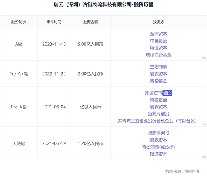
Task: Collapse investor list in Pre-A轮 row
Action: click(204, 124)
